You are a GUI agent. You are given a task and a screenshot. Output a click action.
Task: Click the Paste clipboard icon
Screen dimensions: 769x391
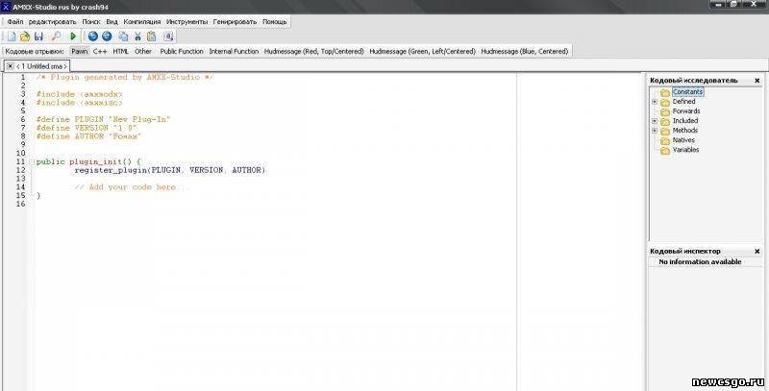pyautogui.click(x=152, y=36)
